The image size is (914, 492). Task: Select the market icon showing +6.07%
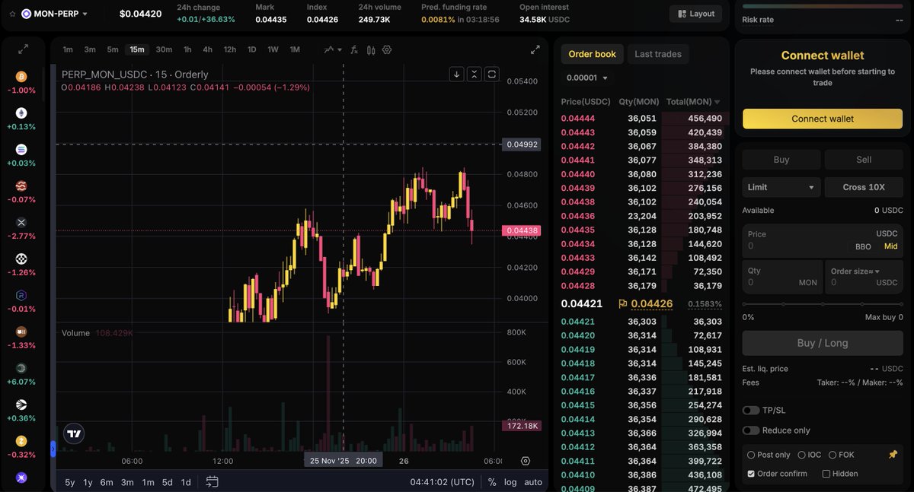pyautogui.click(x=21, y=368)
